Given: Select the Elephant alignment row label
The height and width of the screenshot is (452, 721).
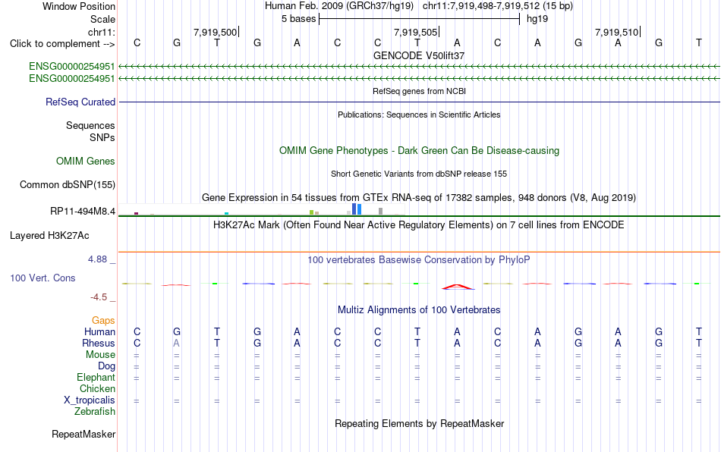Looking at the screenshot, I should tap(96, 377).
